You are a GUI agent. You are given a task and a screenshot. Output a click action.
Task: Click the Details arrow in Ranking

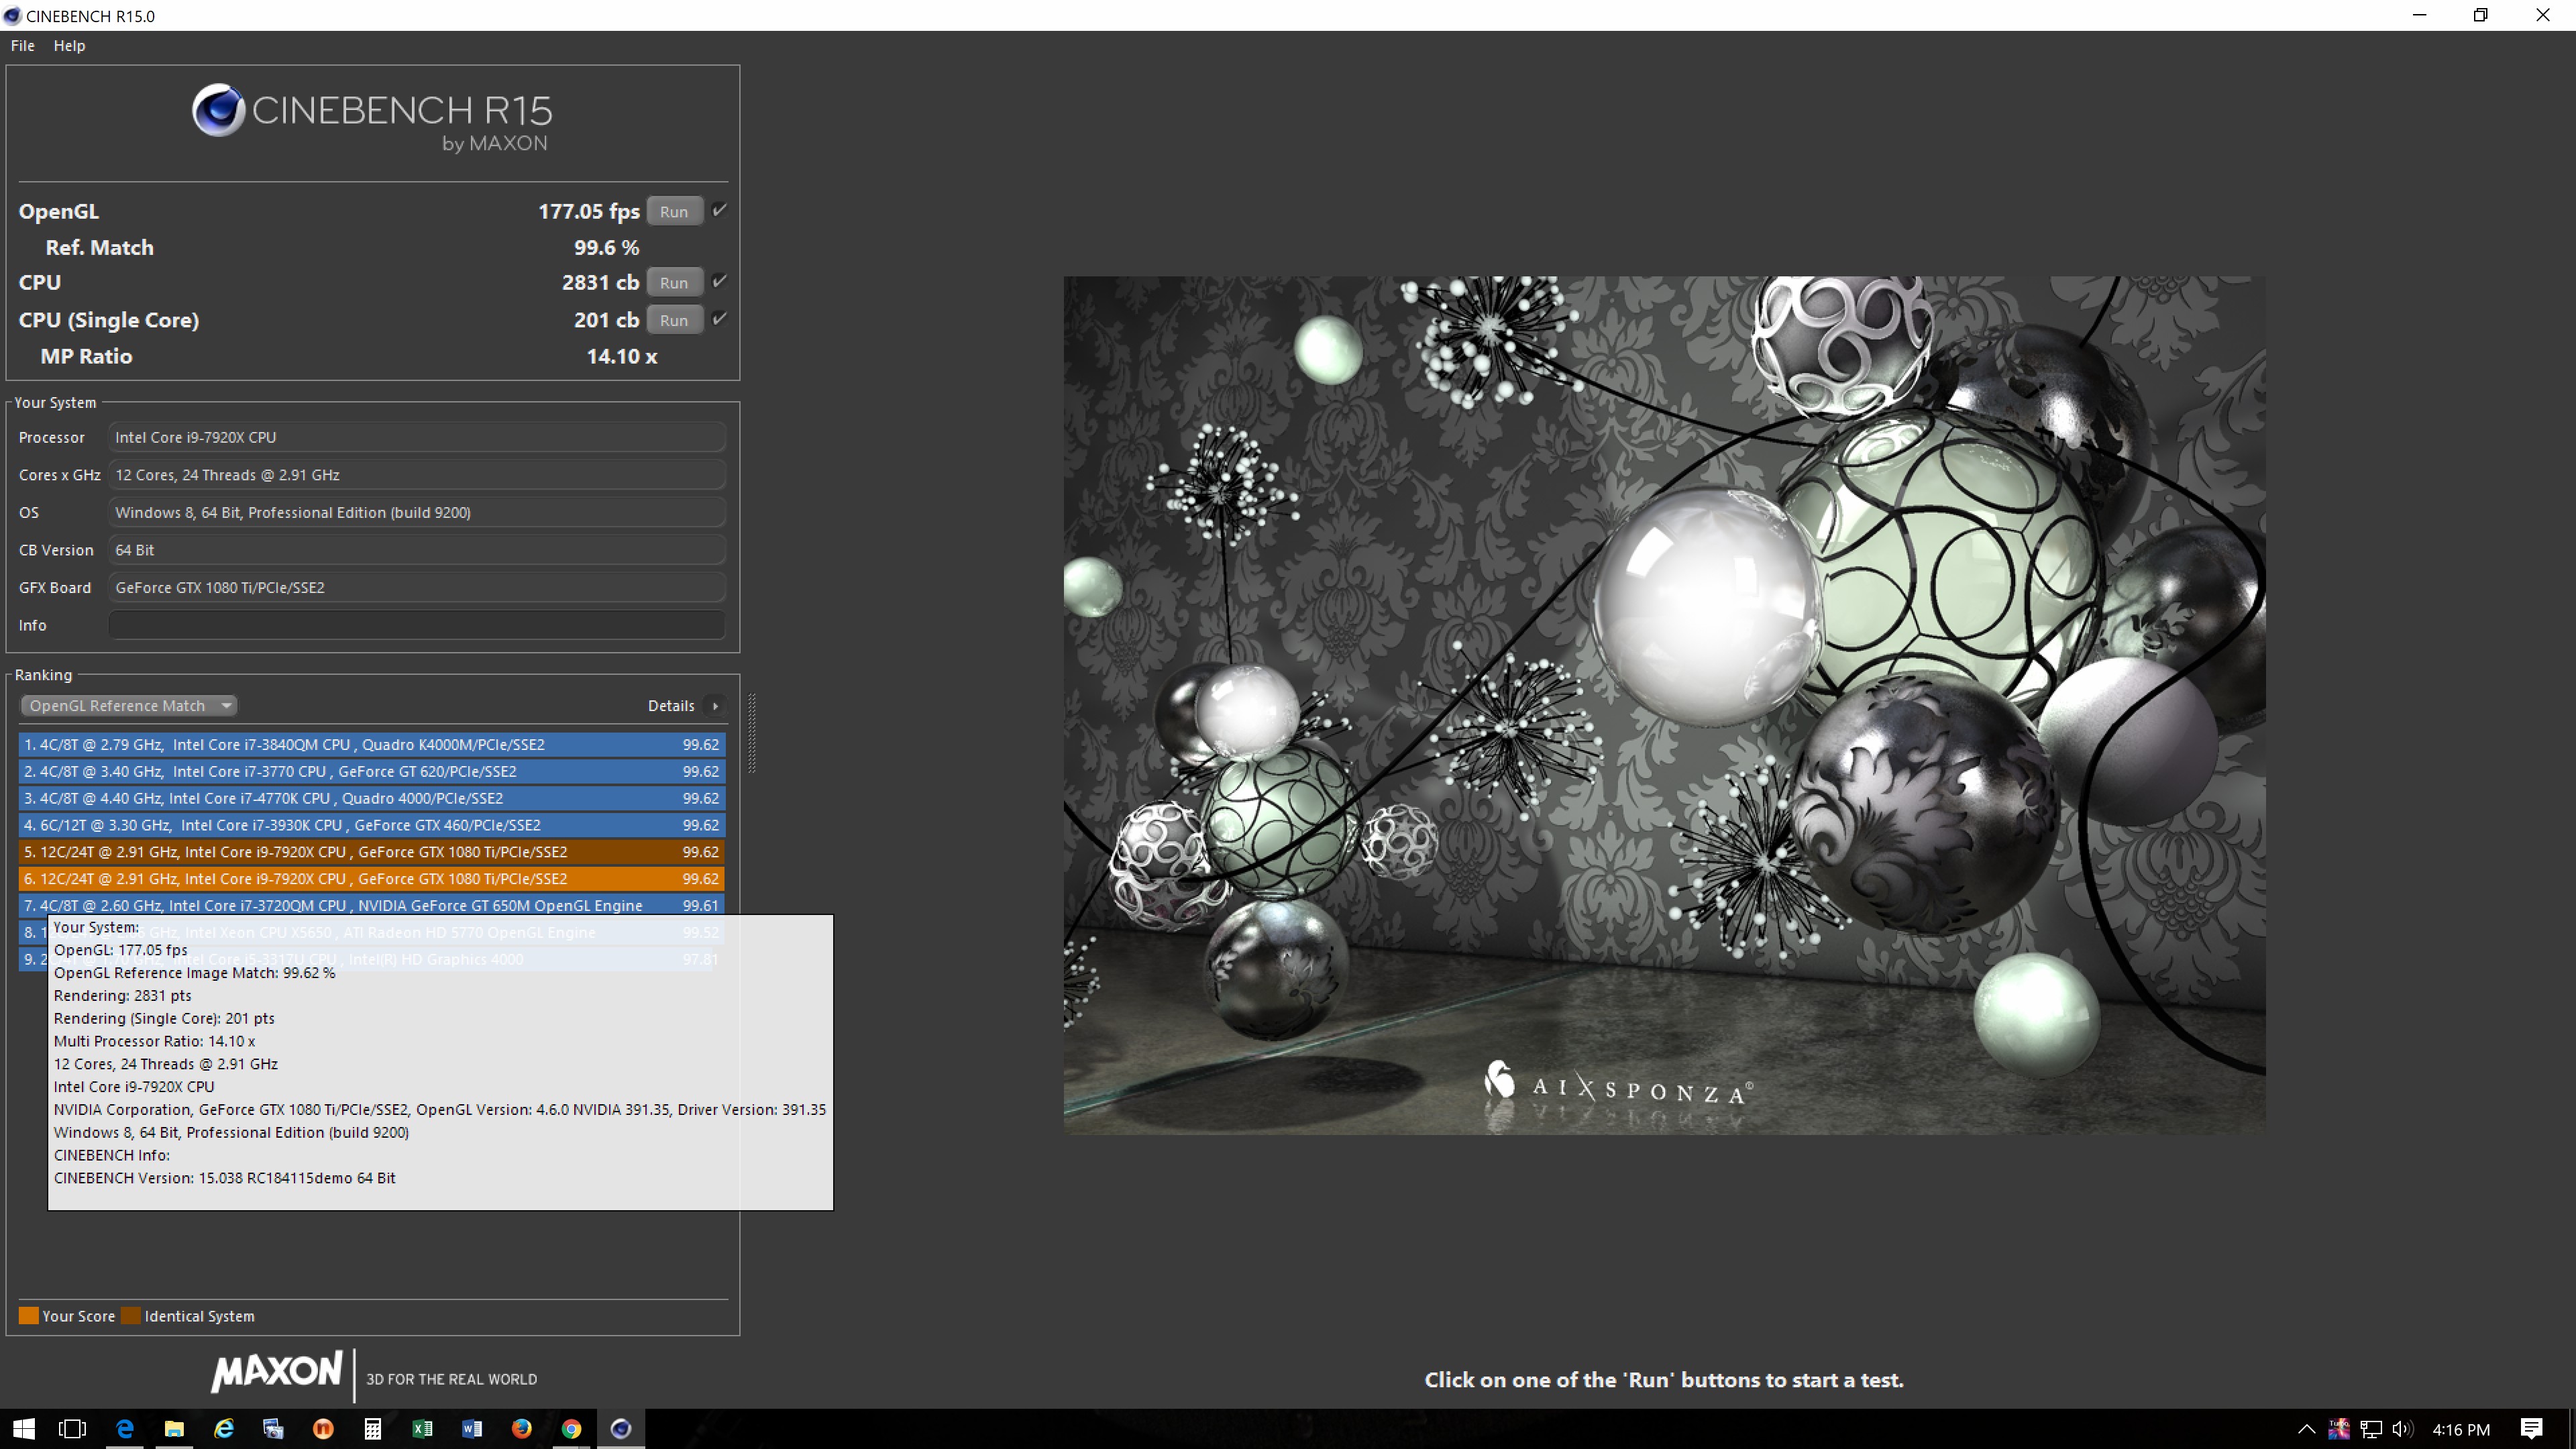[x=715, y=706]
